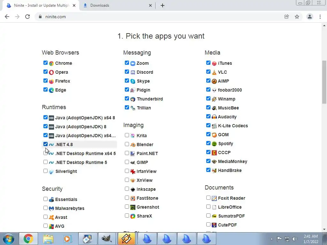Click the Winamp app icon

(x=214, y=99)
